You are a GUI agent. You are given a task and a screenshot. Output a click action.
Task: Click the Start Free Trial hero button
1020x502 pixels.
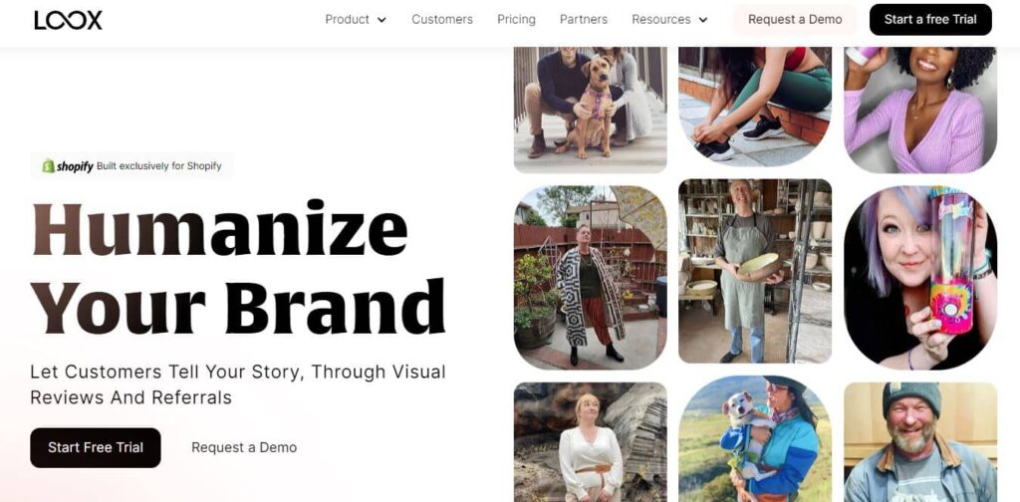[96, 447]
